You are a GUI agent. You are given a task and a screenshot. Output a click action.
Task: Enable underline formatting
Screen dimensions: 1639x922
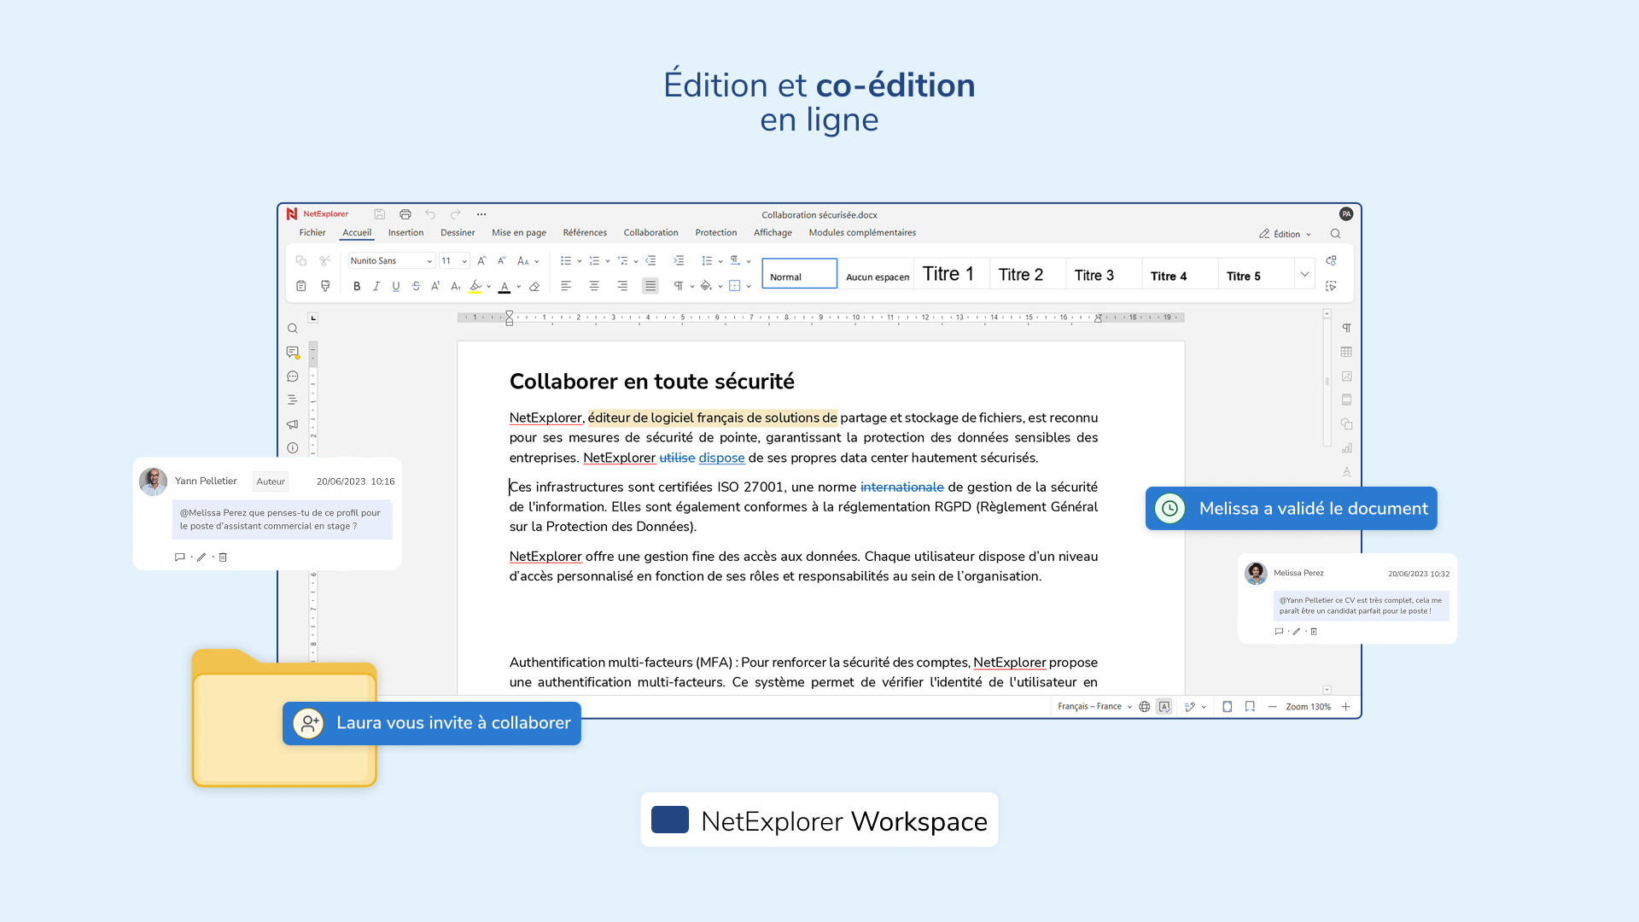[x=396, y=286]
